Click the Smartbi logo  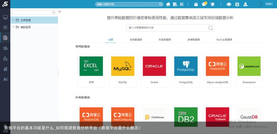5,4
